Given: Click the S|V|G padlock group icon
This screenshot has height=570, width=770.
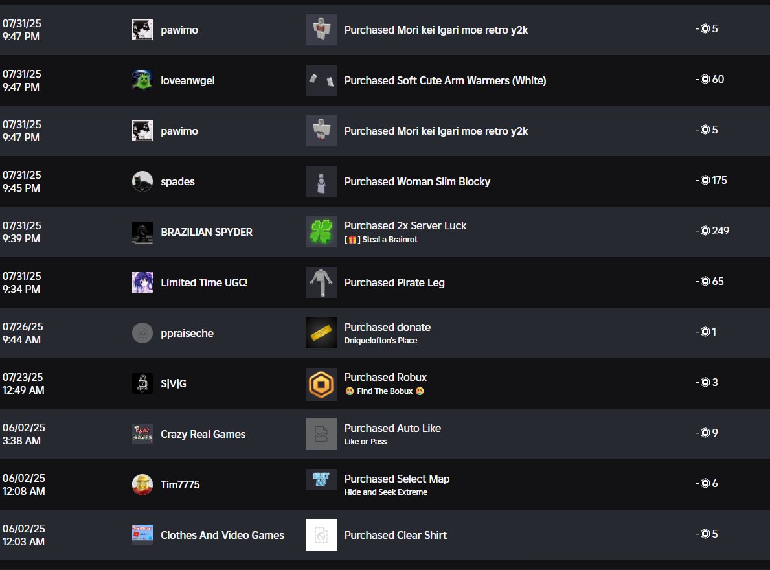Looking at the screenshot, I should (142, 384).
